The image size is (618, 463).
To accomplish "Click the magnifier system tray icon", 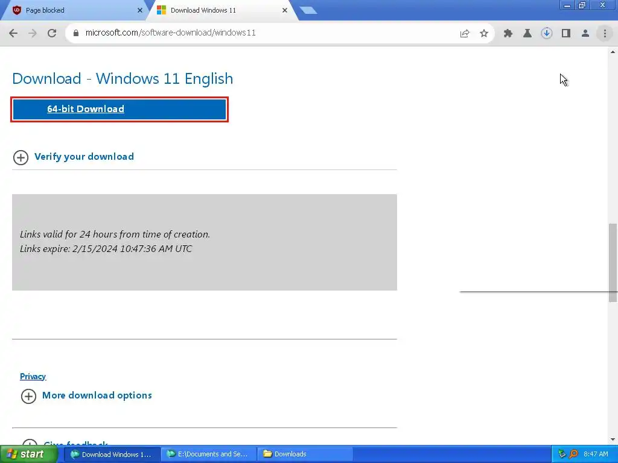I will [573, 455].
